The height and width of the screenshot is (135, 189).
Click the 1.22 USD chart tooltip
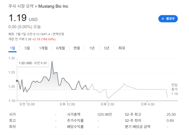(33, 63)
